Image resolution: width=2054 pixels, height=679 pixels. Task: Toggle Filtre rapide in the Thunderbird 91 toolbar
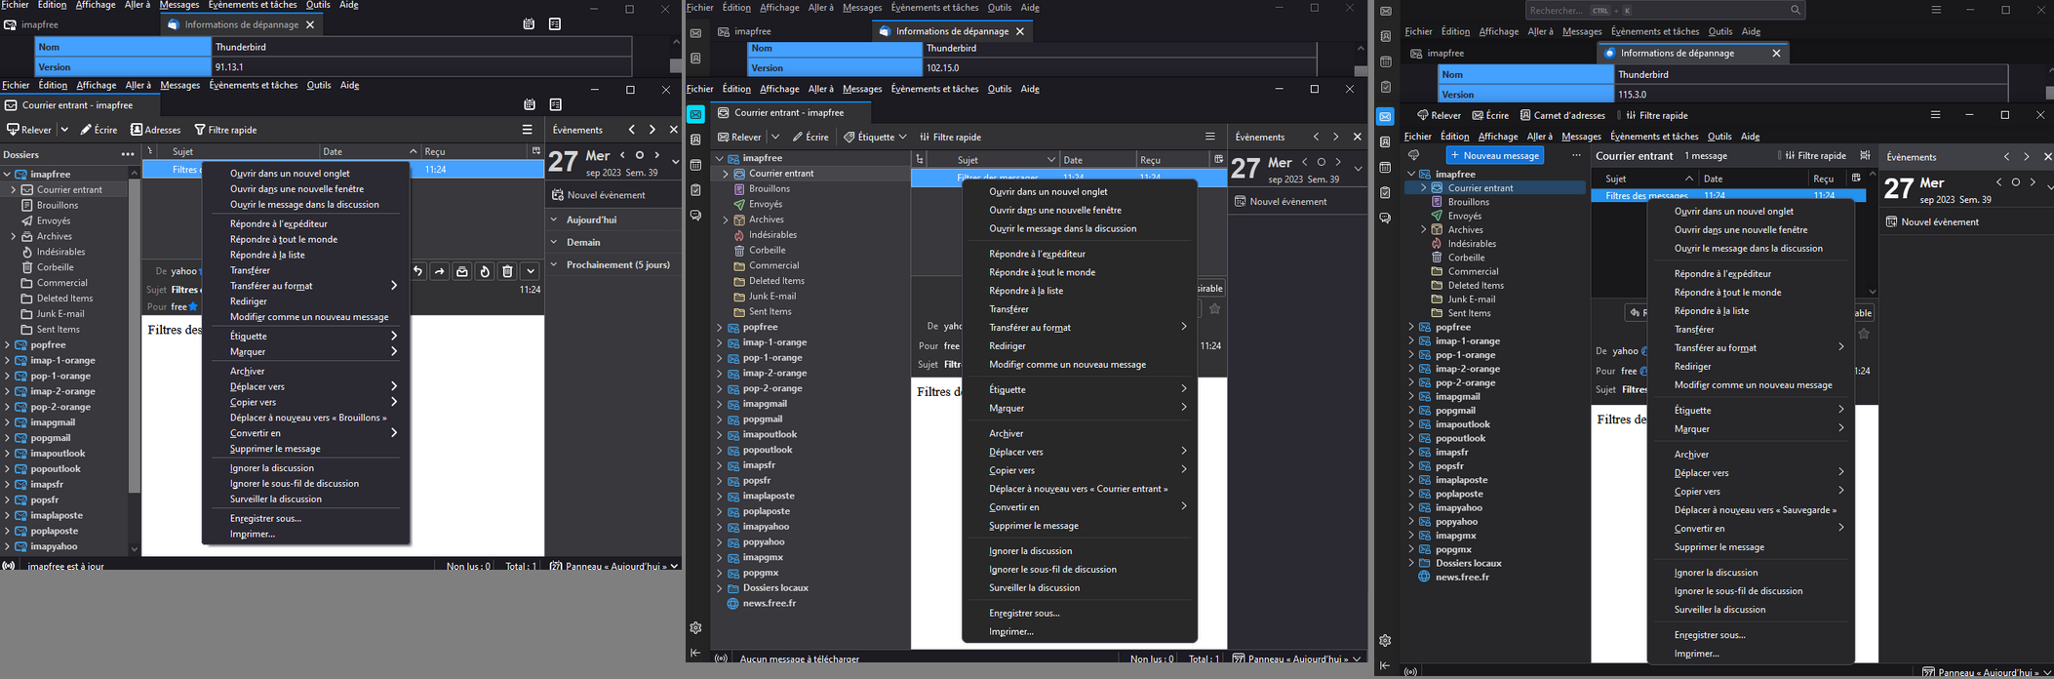coord(225,130)
